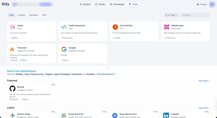The image size is (217, 118).
Task: Click the '38,516' install count
Action: (x=15, y=99)
